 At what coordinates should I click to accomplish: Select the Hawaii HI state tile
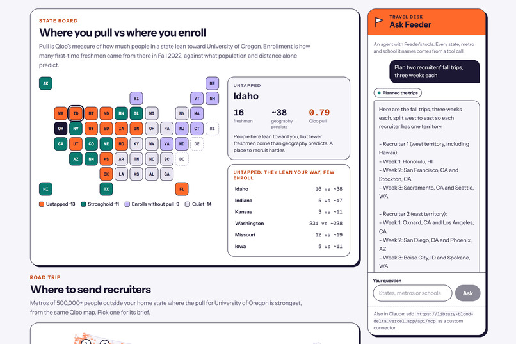click(45, 189)
